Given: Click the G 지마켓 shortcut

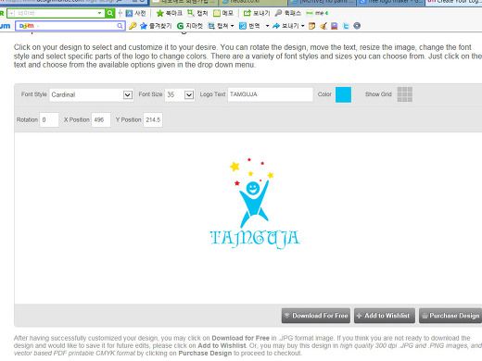Looking at the screenshot, I should (x=189, y=26).
